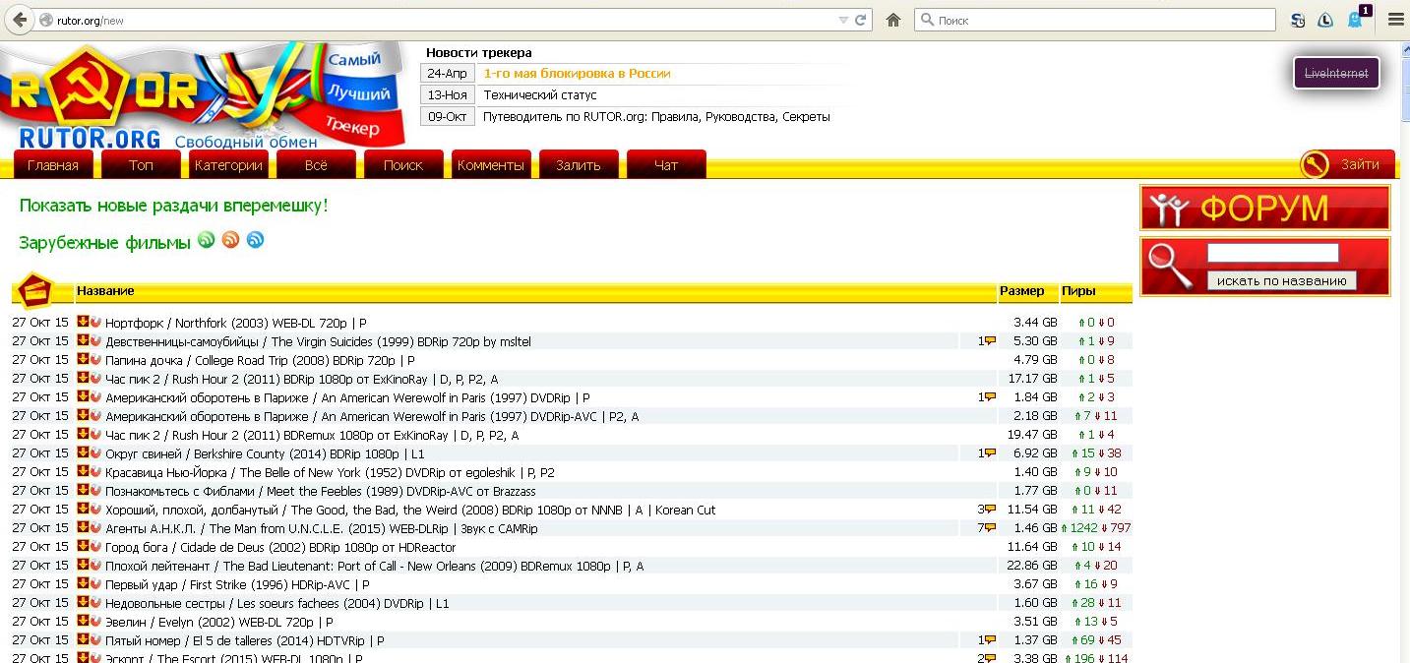The image size is (1410, 663).
Task: Switch to the Категории tab
Action: click(x=228, y=165)
